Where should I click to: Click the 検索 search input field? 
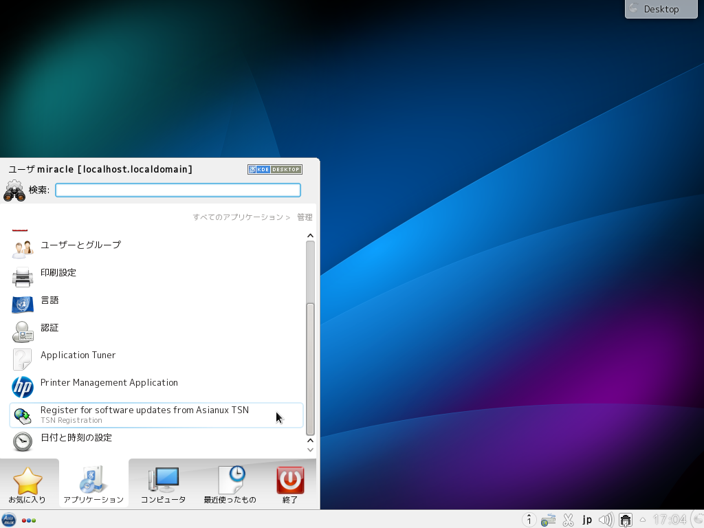[178, 190]
